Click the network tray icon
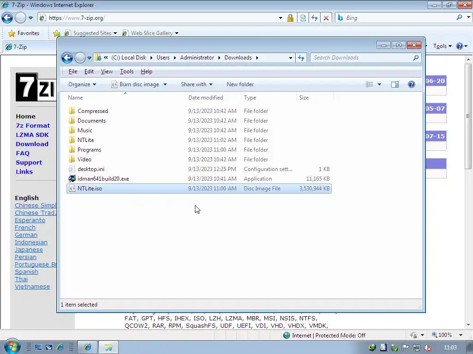Viewport: 473px width, 354px height. click(x=416, y=348)
